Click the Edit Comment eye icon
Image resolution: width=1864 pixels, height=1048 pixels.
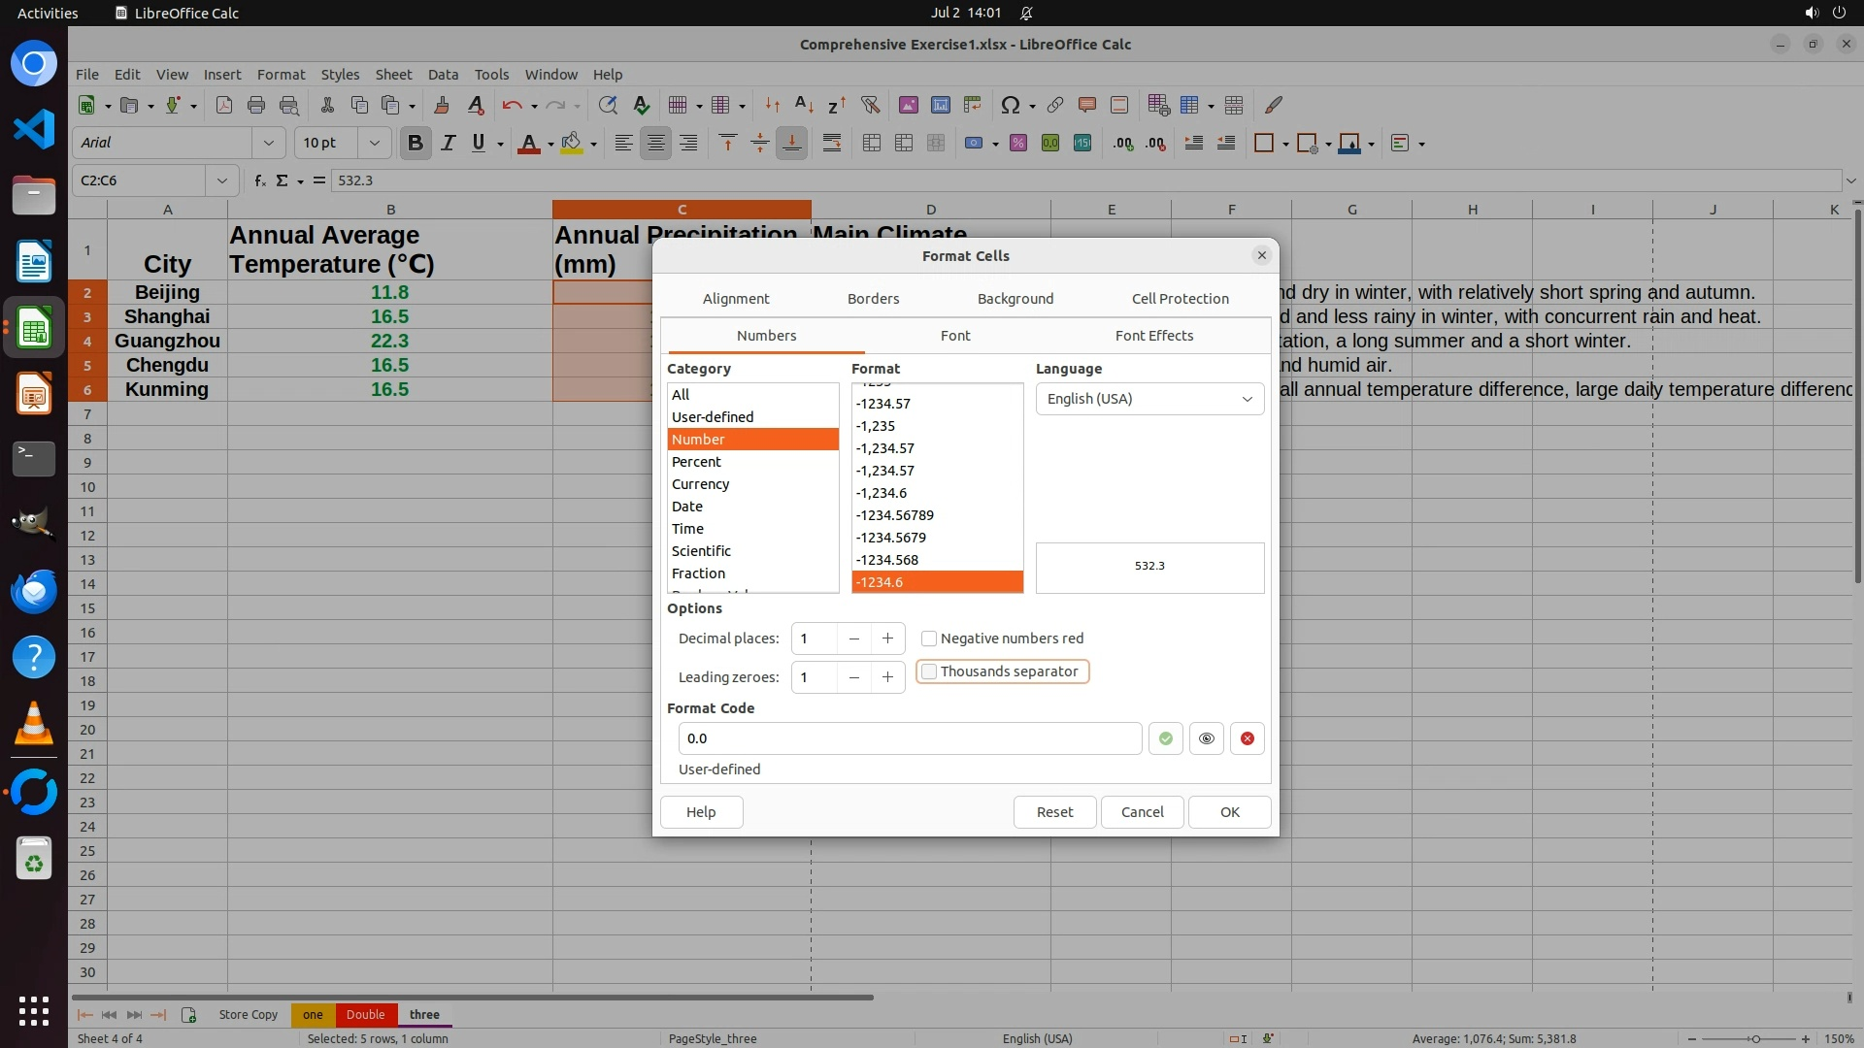tap(1206, 738)
